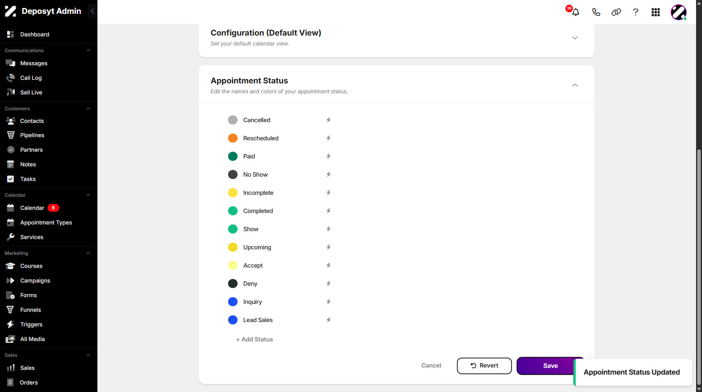This screenshot has width=702, height=392.
Task: Click trigger bolt icon for Deny
Action: click(x=328, y=283)
